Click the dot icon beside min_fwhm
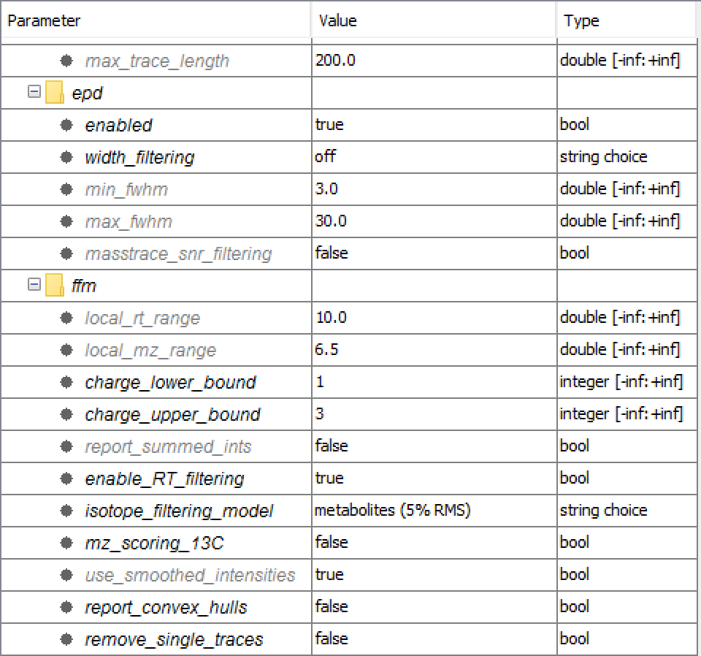Image resolution: width=701 pixels, height=656 pixels. [x=67, y=189]
